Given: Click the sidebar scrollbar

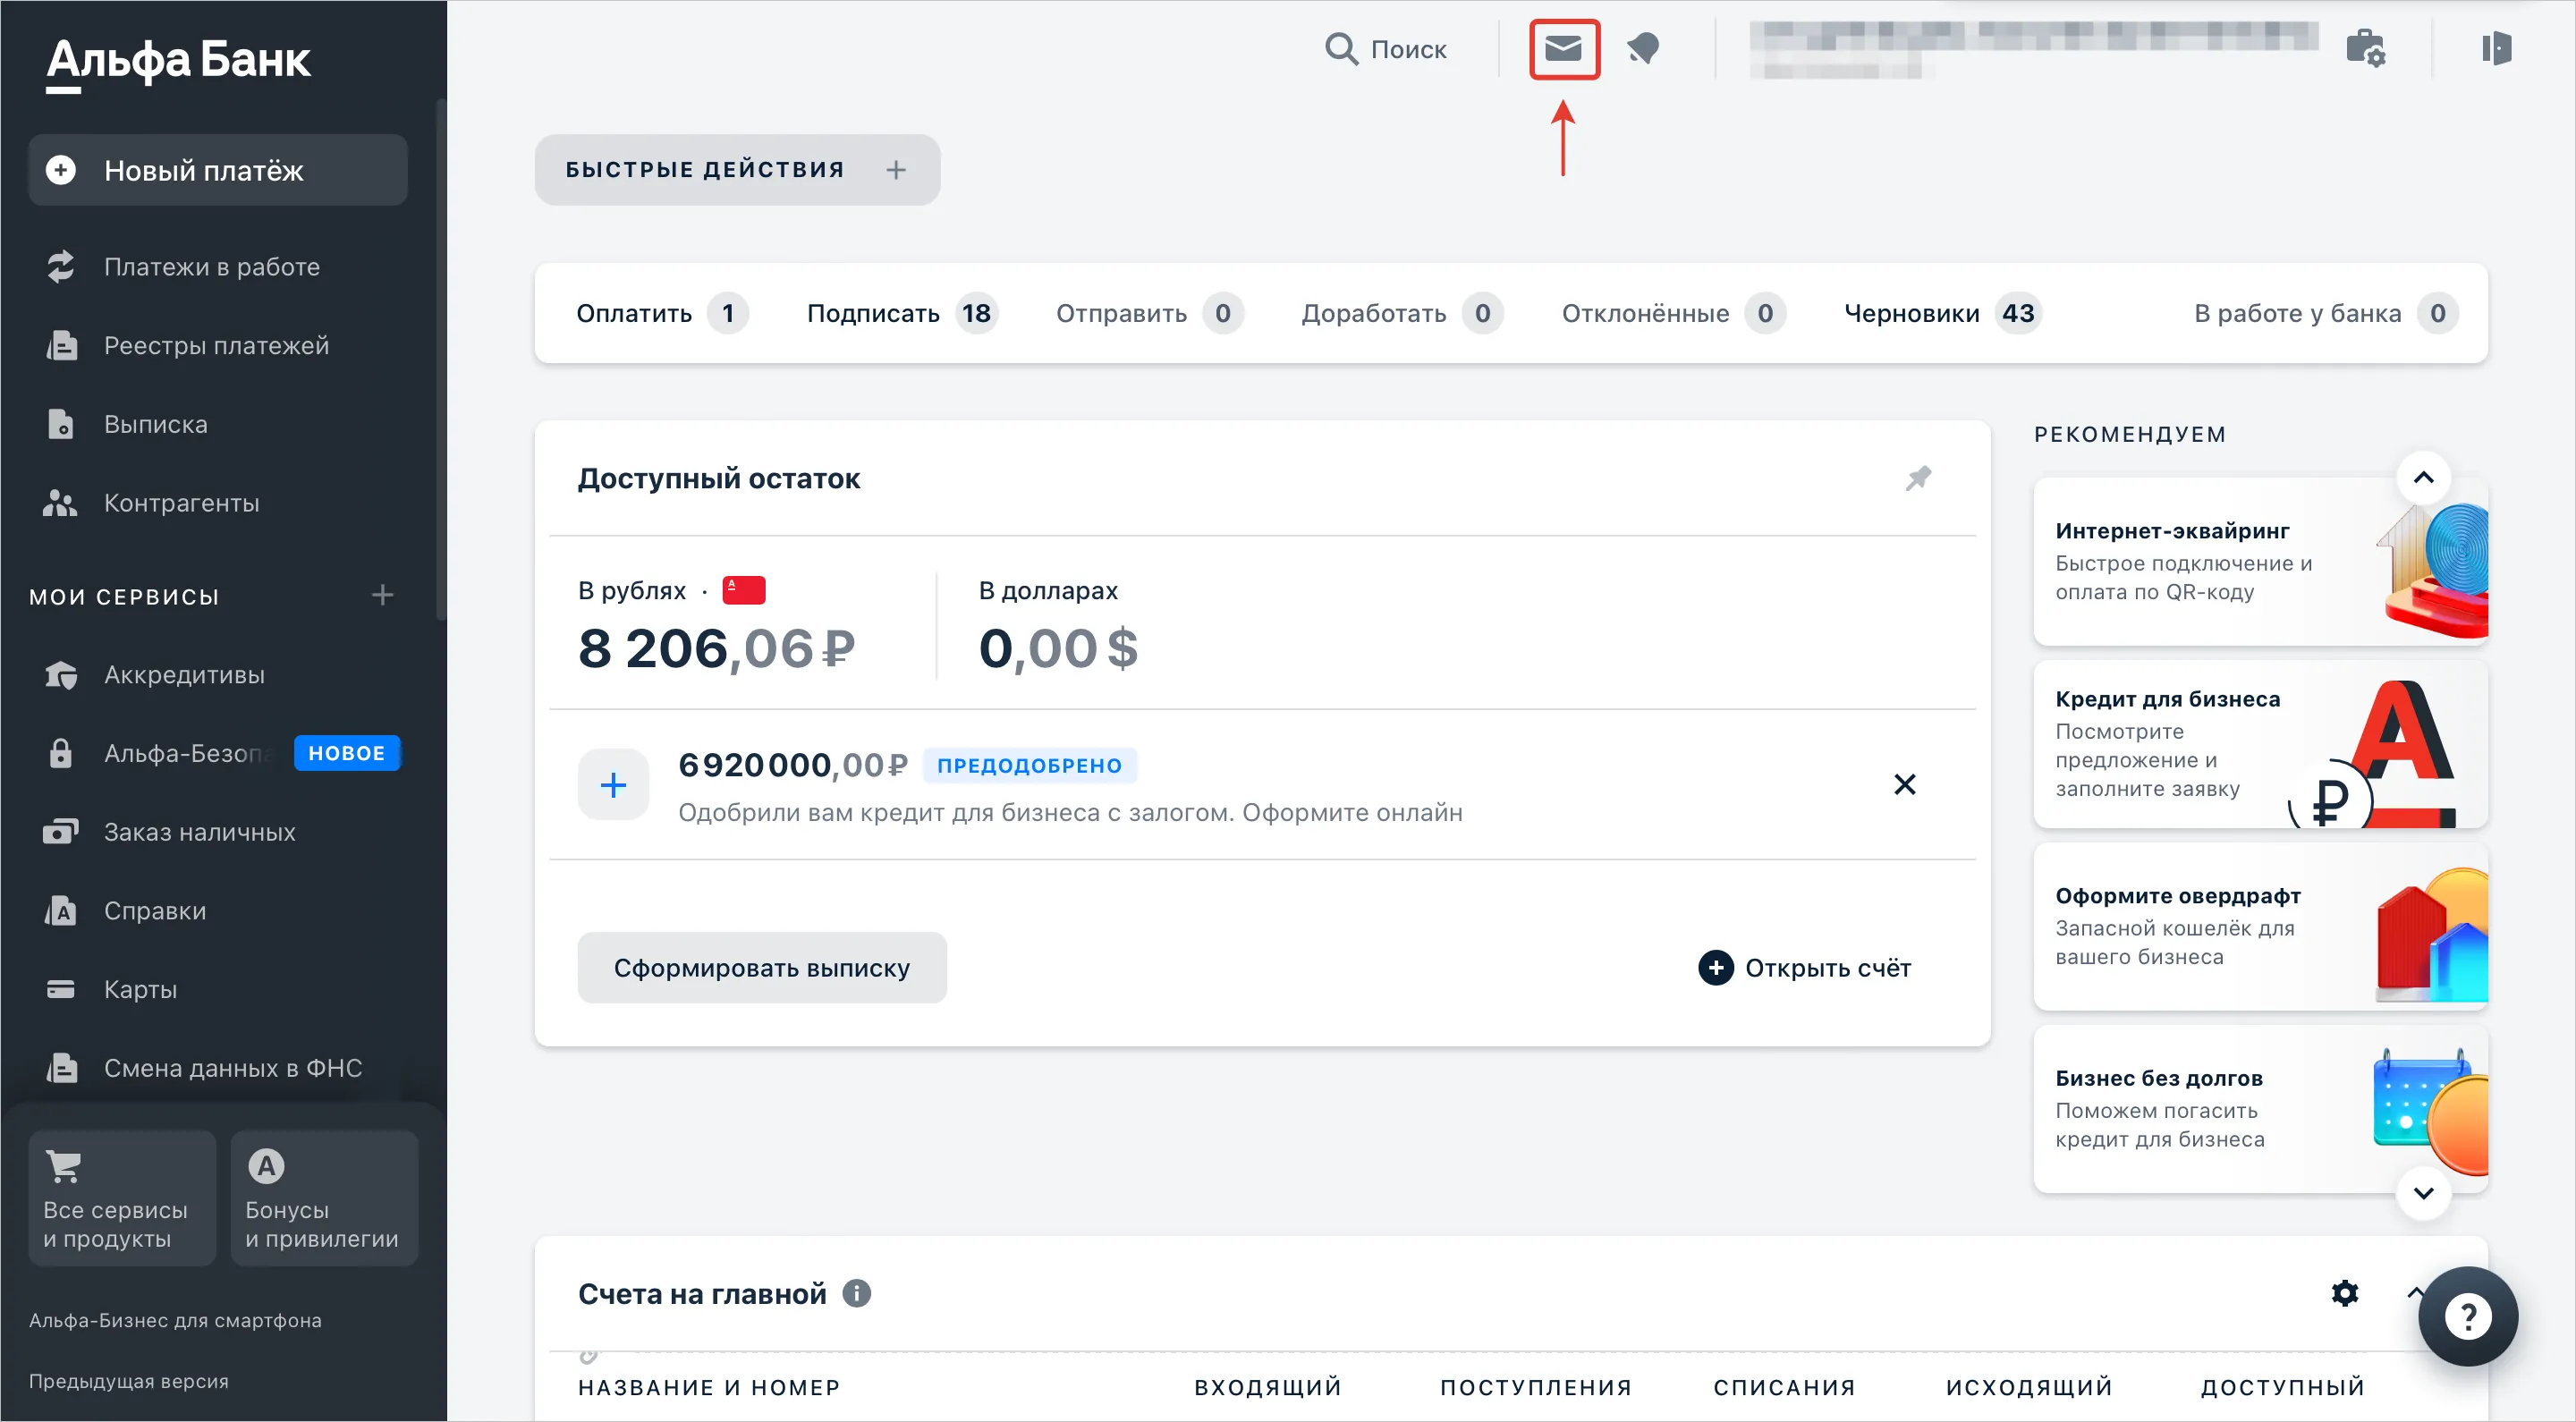Looking at the screenshot, I should (441, 360).
